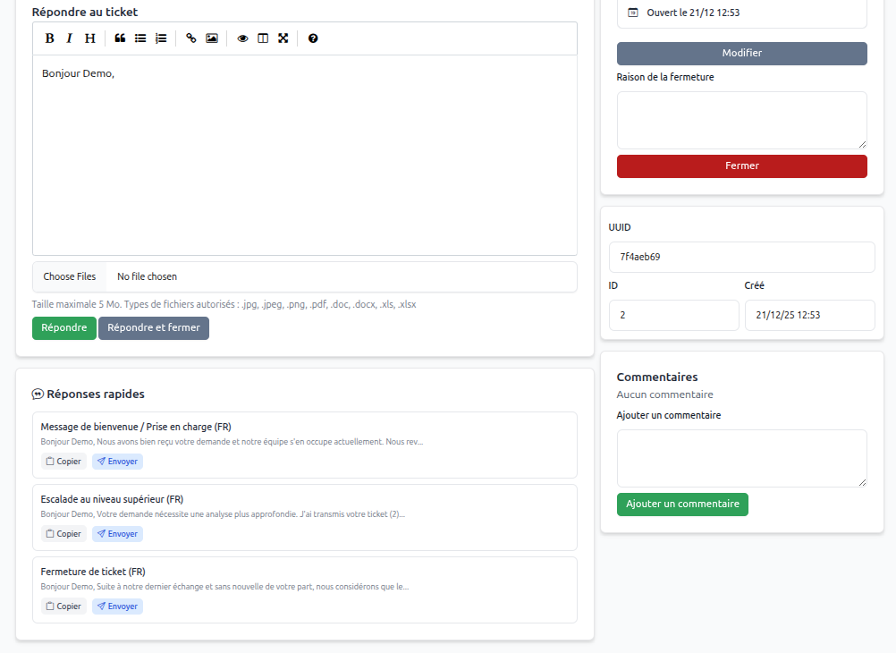Insert a link in the reply
Image resolution: width=896 pixels, height=653 pixels.
point(191,38)
